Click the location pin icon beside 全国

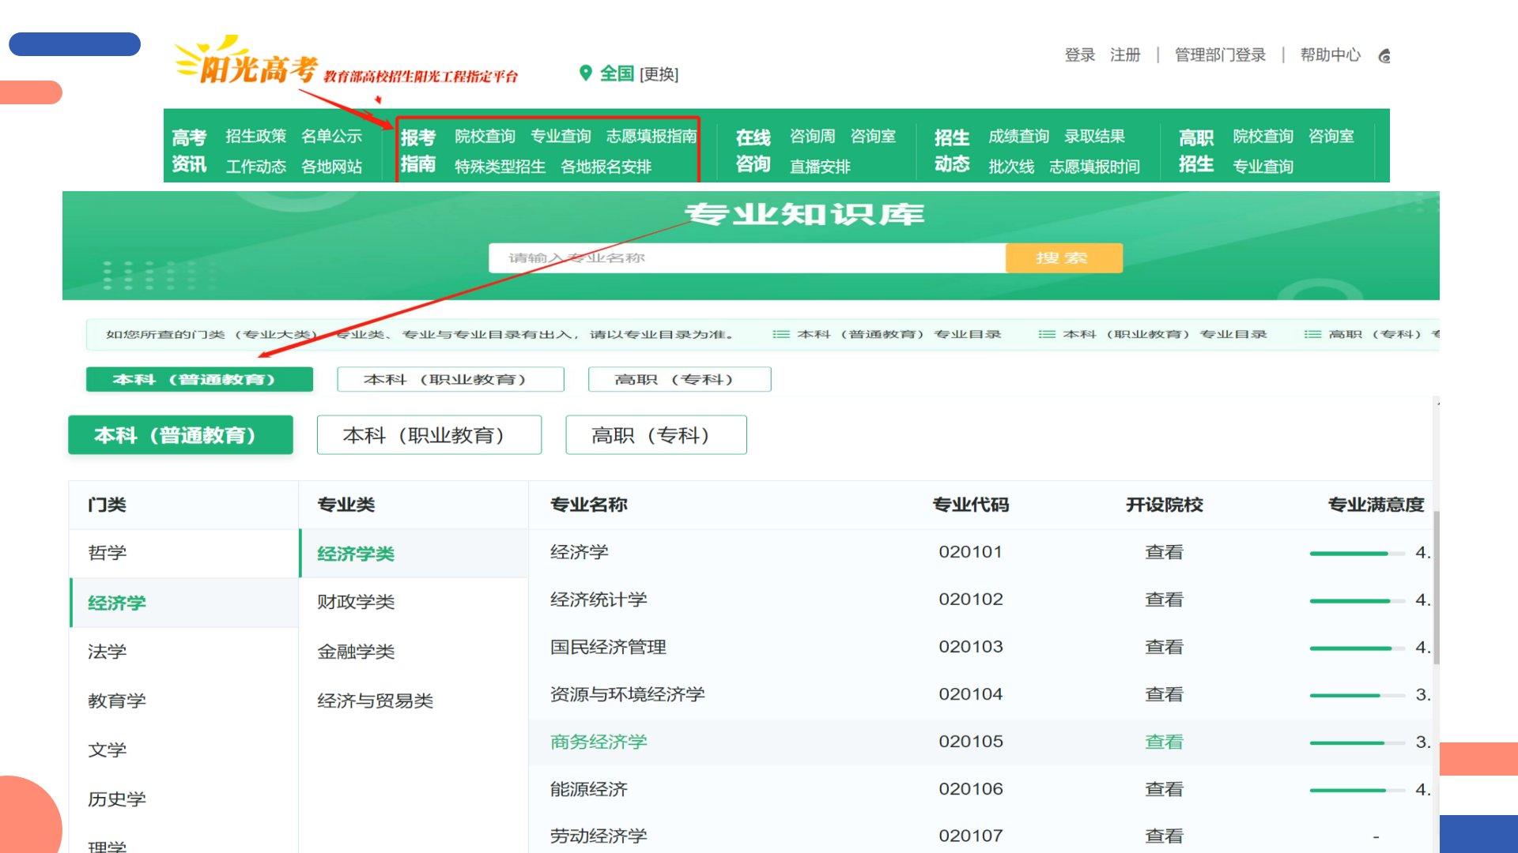585,73
